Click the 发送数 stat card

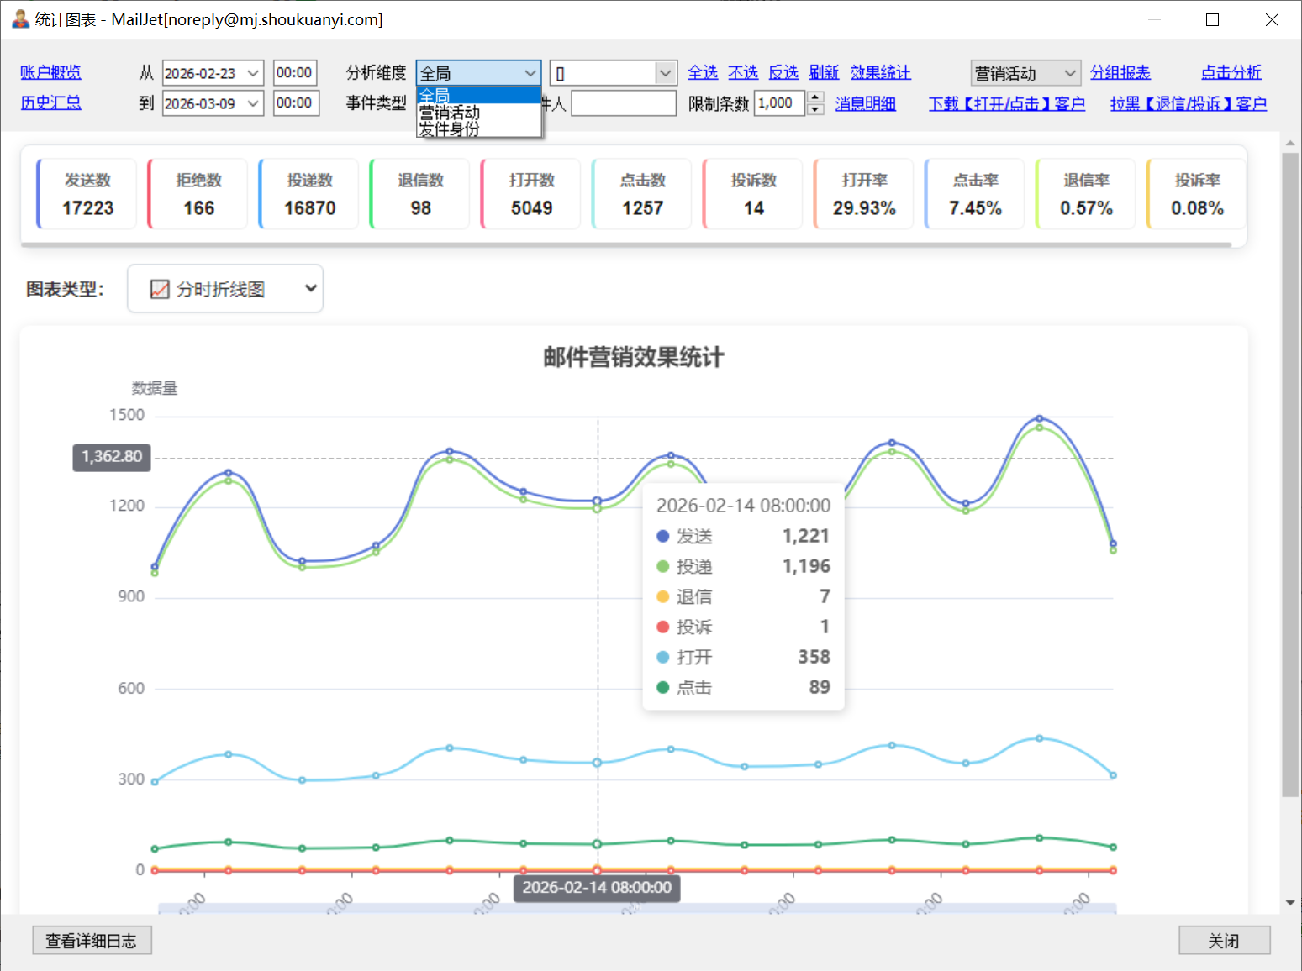87,194
